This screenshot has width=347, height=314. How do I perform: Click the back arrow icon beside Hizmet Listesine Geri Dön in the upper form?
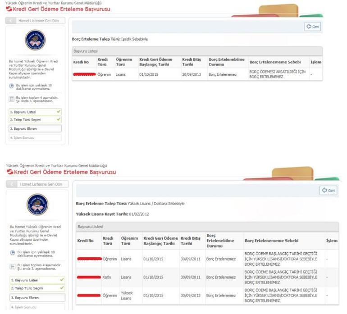[x=11, y=21]
